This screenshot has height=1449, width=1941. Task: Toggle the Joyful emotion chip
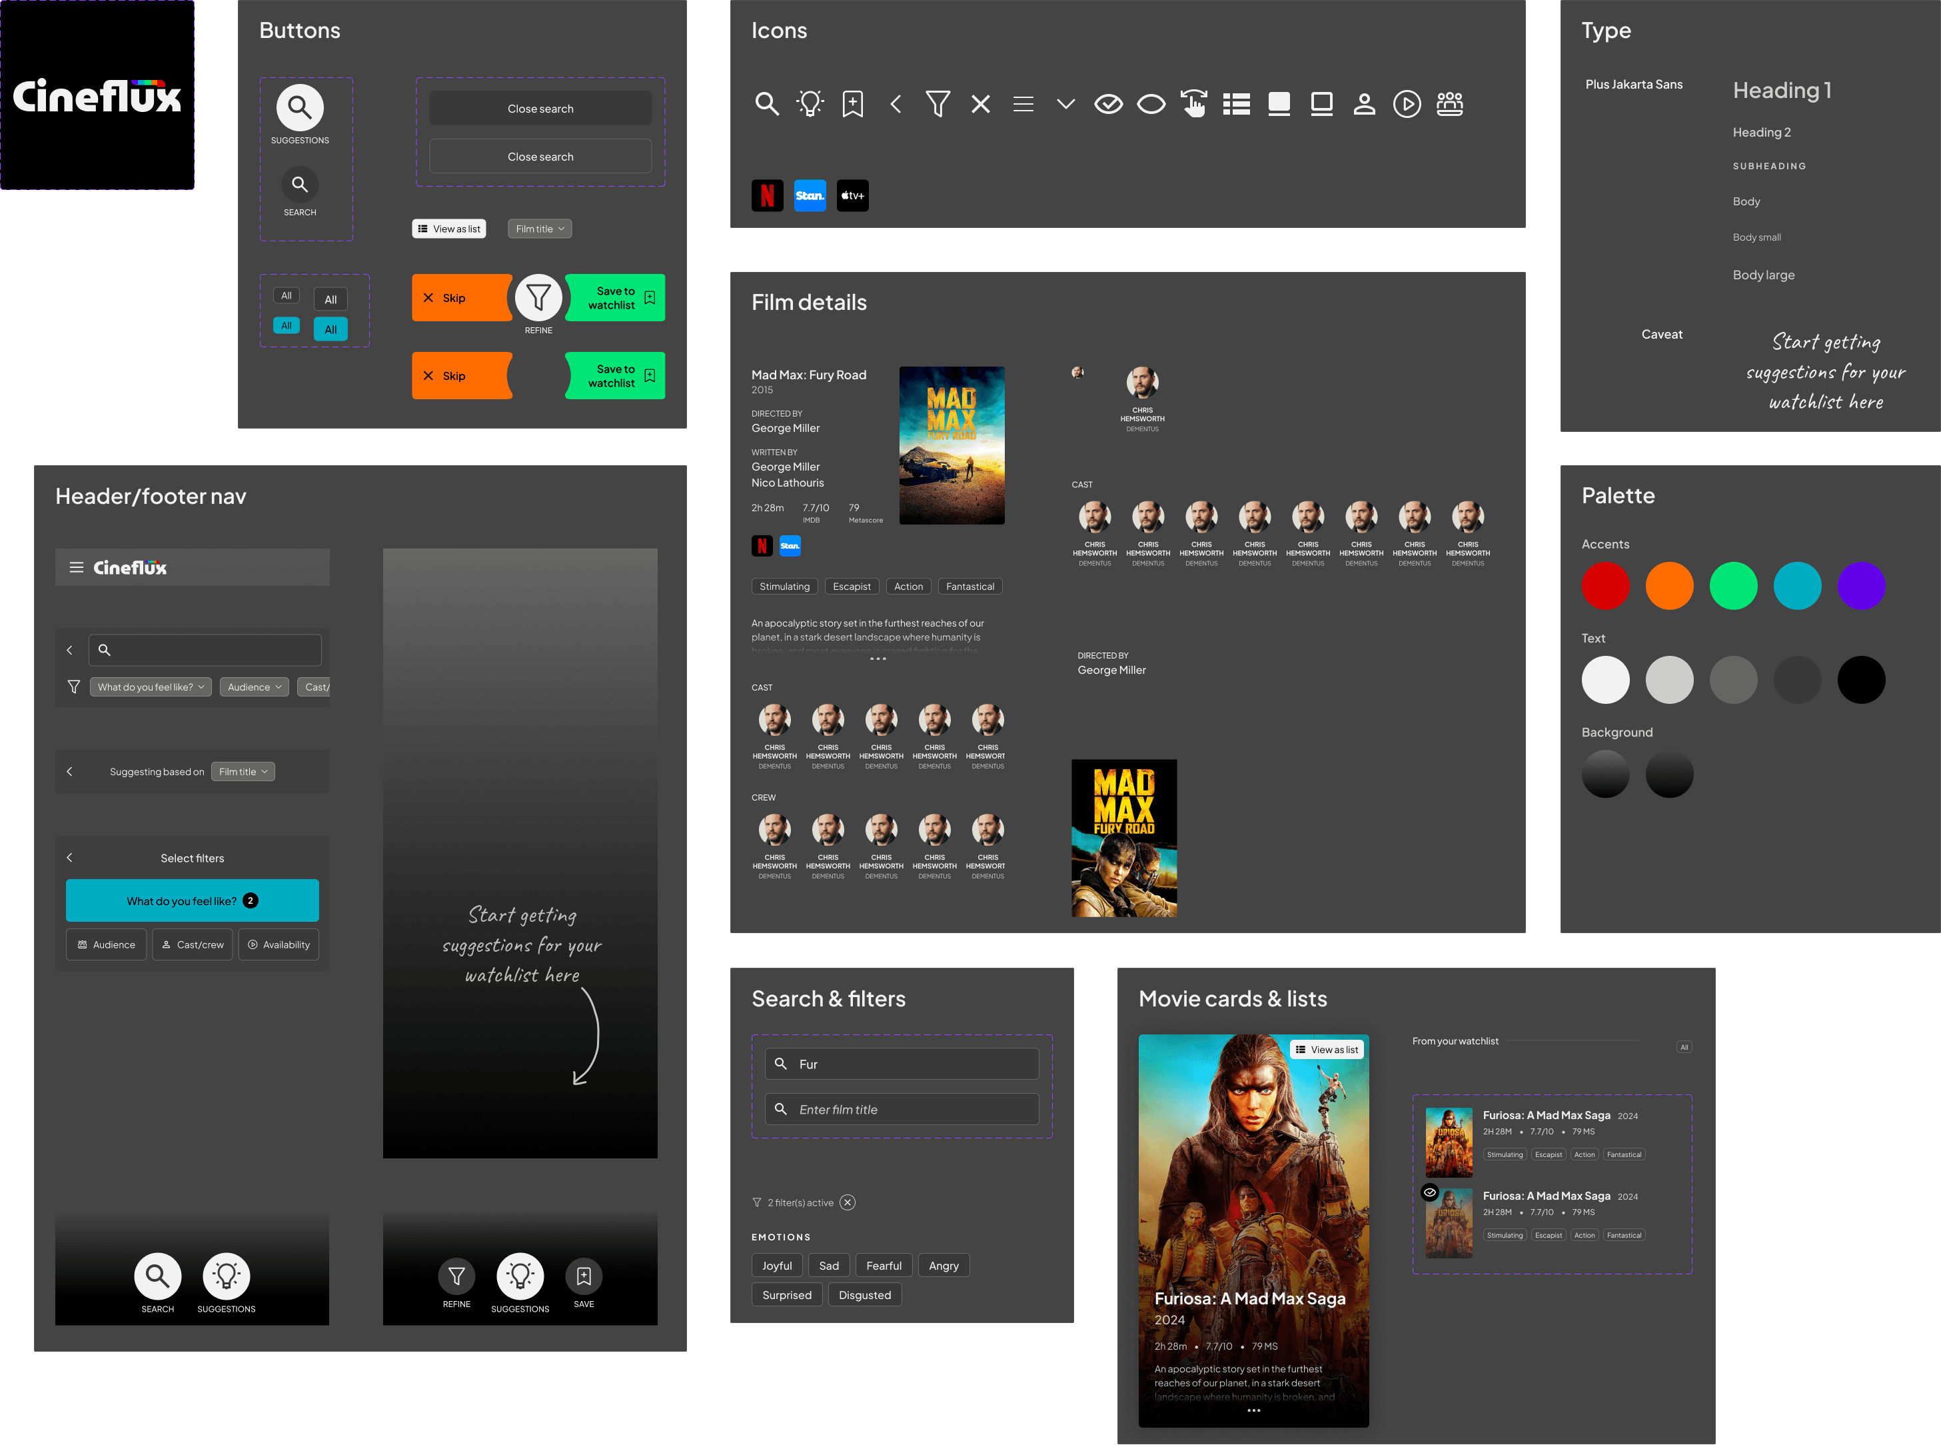pos(777,1266)
